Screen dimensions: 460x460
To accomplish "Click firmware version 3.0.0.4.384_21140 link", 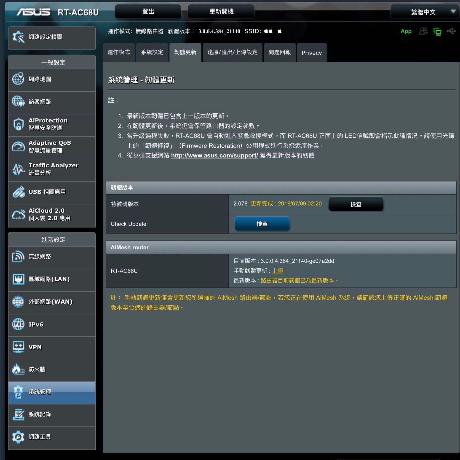I will click(x=219, y=31).
